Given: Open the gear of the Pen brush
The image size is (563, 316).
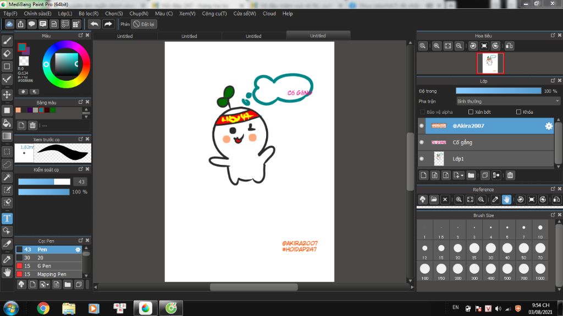Looking at the screenshot, I should pyautogui.click(x=78, y=249).
